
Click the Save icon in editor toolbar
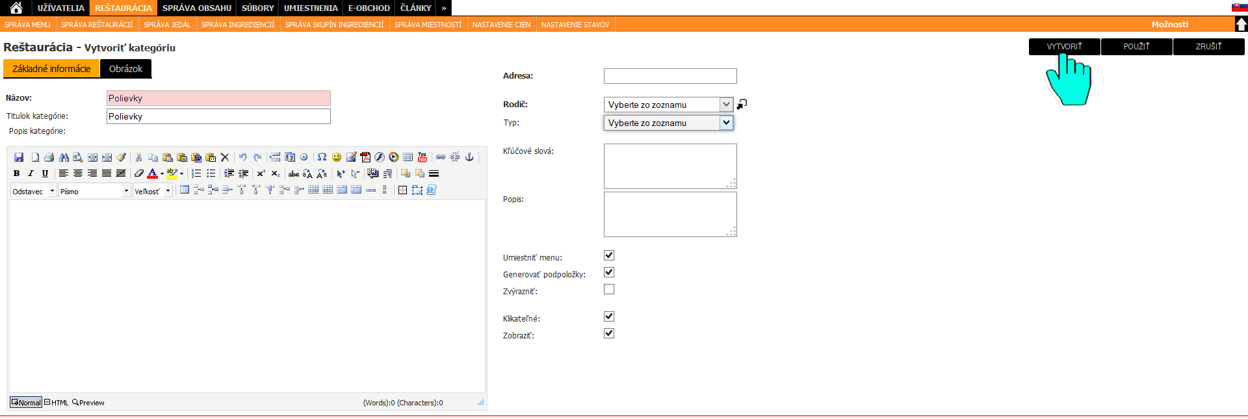pos(19,157)
